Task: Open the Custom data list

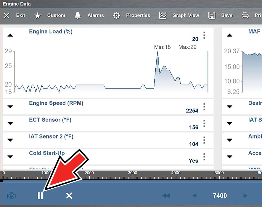Action: pos(50,15)
